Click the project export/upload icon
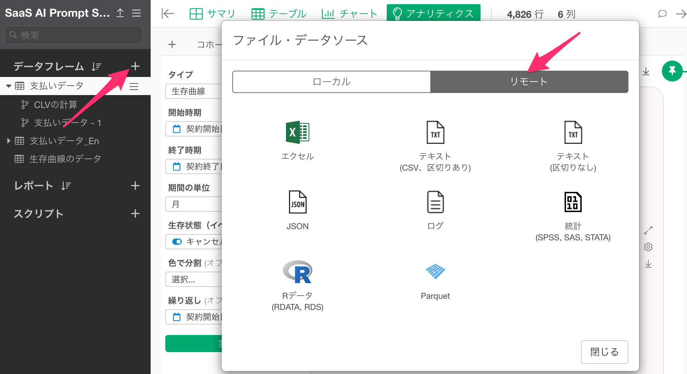 click(x=120, y=13)
